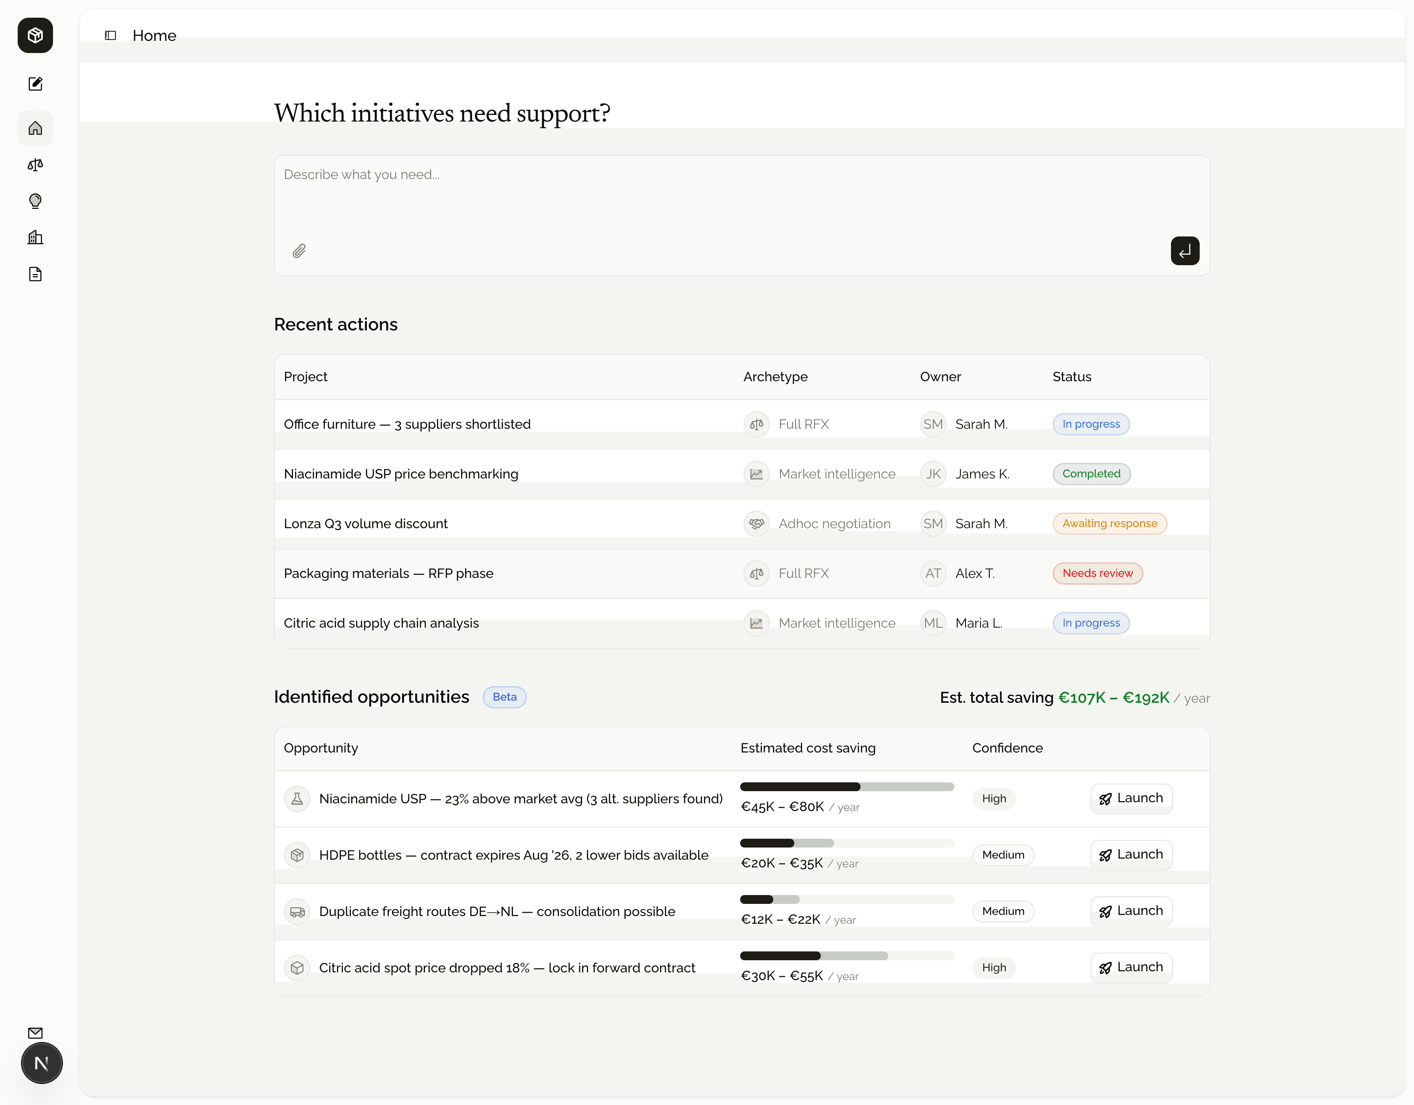
Task: Click handshake icon in Lonza Q3 row
Action: point(756,523)
